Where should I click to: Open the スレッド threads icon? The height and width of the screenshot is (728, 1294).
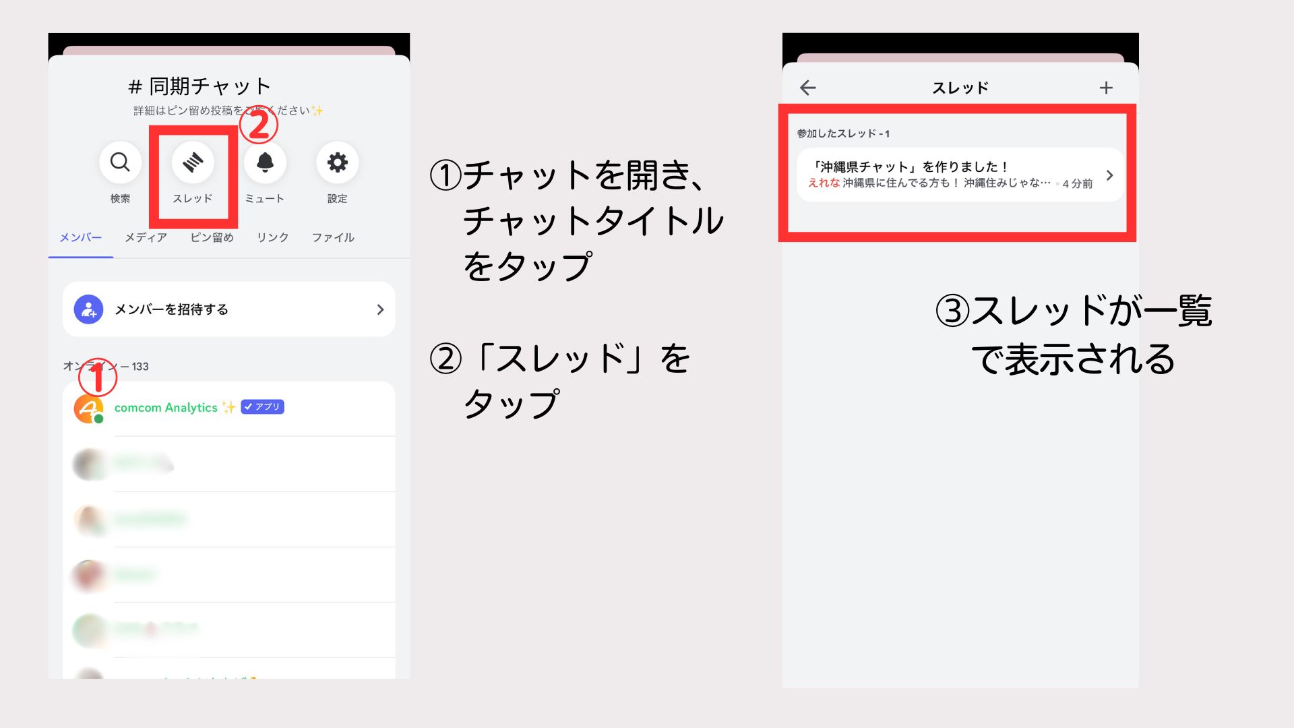click(193, 162)
